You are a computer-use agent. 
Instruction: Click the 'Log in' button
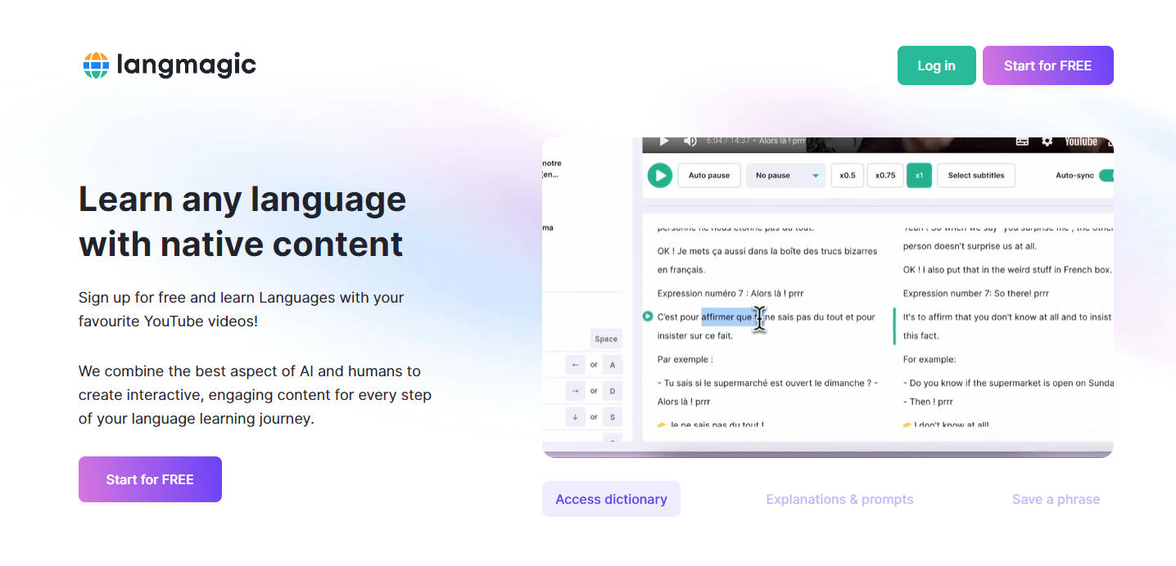click(936, 65)
